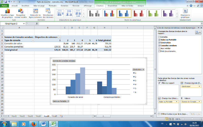Choose the first chart layout thumbnail
Screen dimensions: 203x127
point(60,13)
